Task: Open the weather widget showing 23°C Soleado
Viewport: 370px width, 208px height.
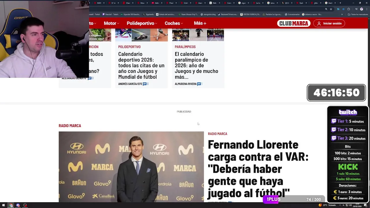Action: pyautogui.click(x=328, y=205)
